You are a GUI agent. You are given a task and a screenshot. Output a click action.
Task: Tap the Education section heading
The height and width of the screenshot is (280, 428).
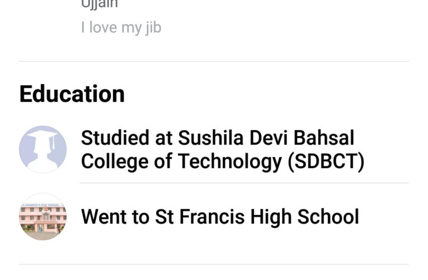(72, 94)
